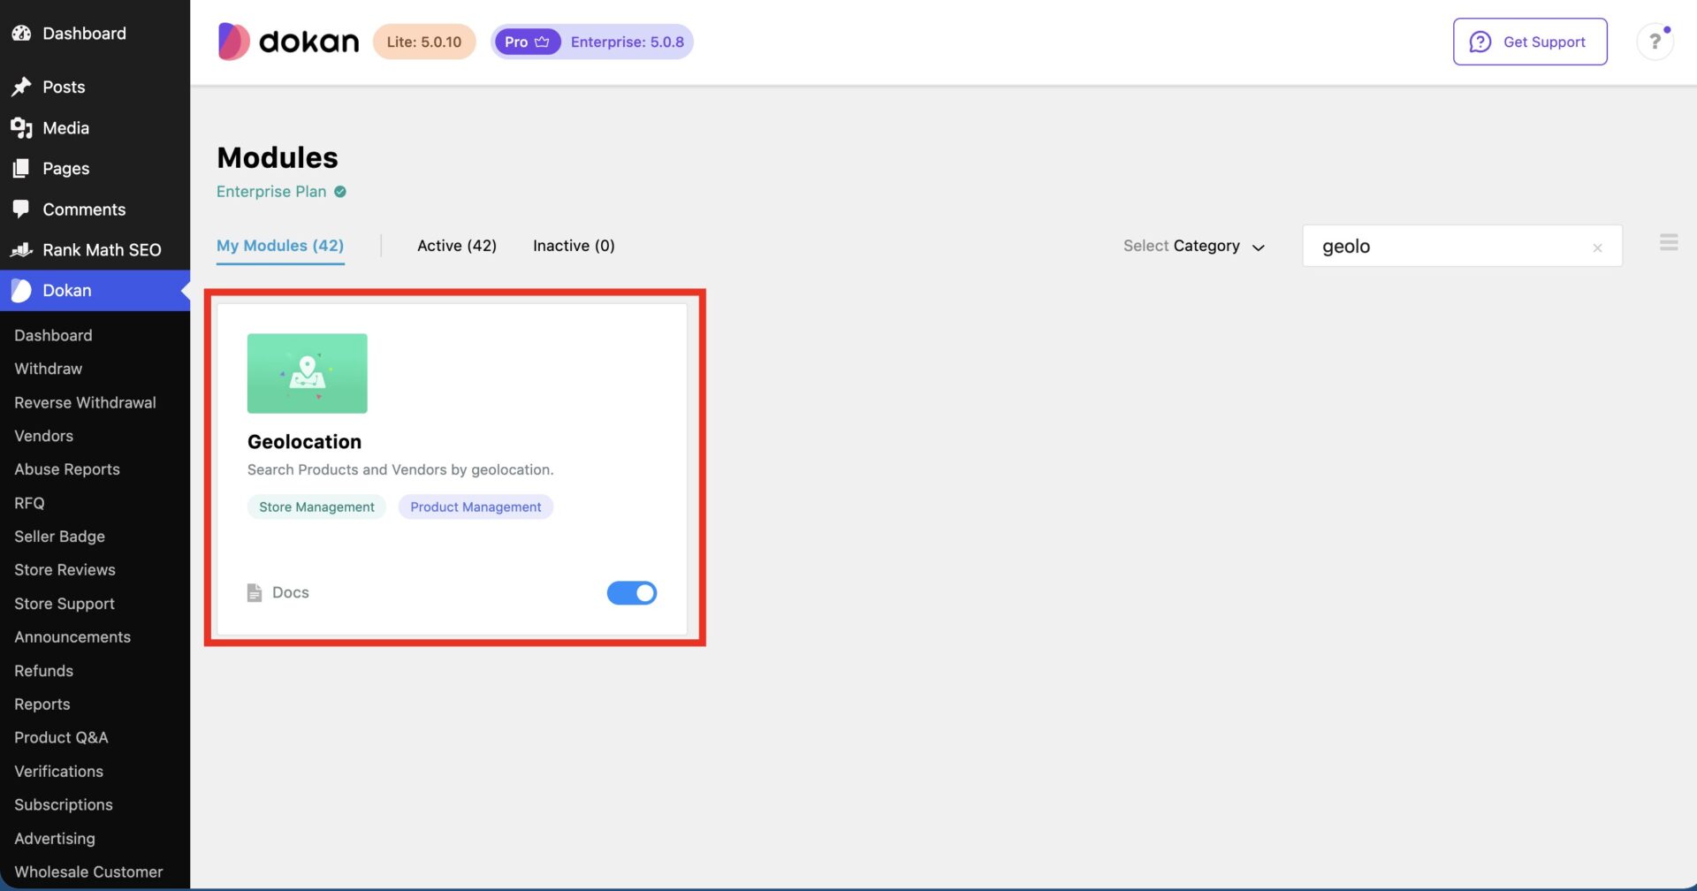
Task: Click the Comments bubble icon
Action: pyautogui.click(x=21, y=209)
